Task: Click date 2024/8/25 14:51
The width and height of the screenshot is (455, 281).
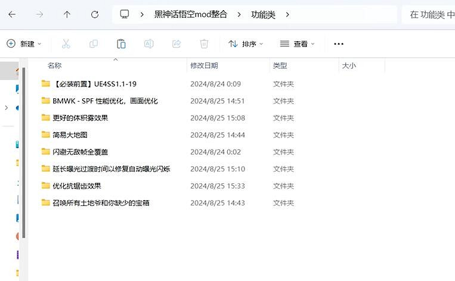Action: click(x=218, y=101)
